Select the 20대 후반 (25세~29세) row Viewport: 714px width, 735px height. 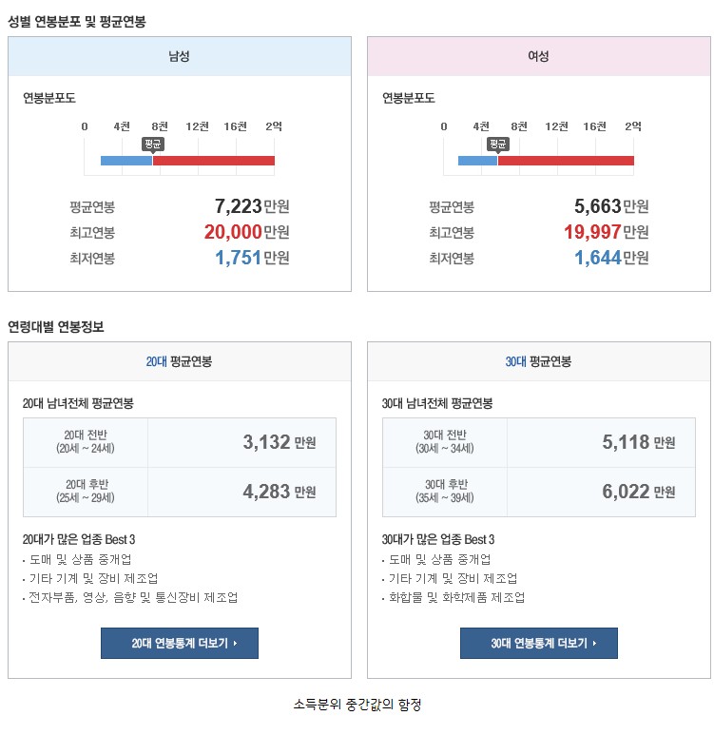(x=180, y=493)
